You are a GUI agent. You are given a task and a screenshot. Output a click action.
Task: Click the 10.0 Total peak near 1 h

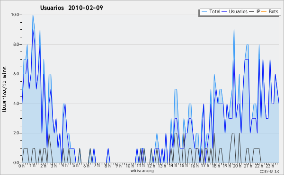(33, 15)
